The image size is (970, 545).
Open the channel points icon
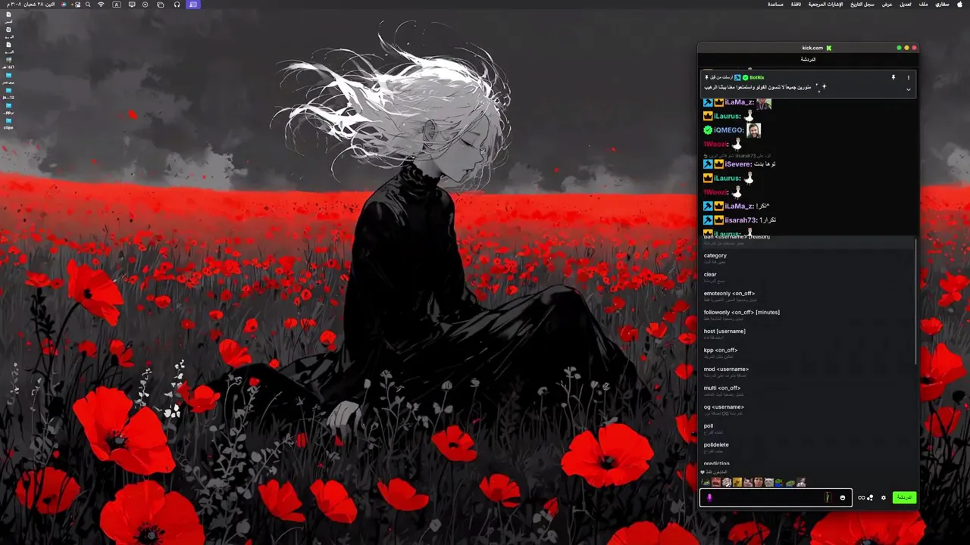coord(870,497)
